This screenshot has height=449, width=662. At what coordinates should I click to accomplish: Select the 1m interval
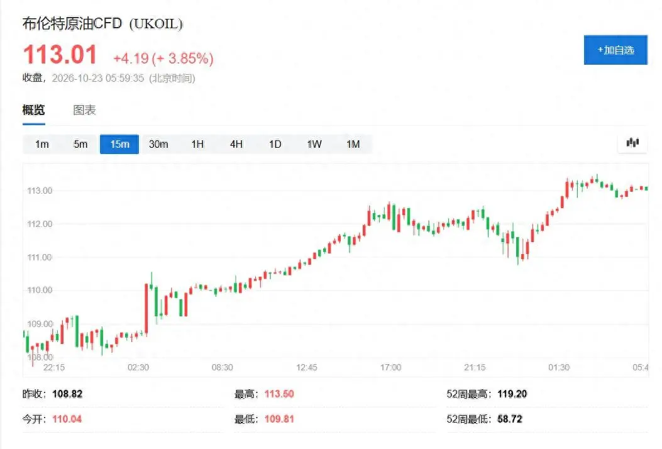41,145
